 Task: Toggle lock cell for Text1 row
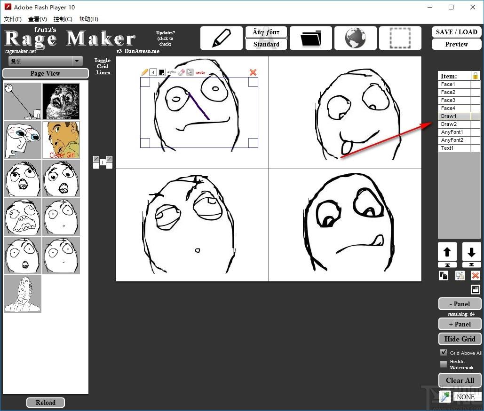click(476, 148)
